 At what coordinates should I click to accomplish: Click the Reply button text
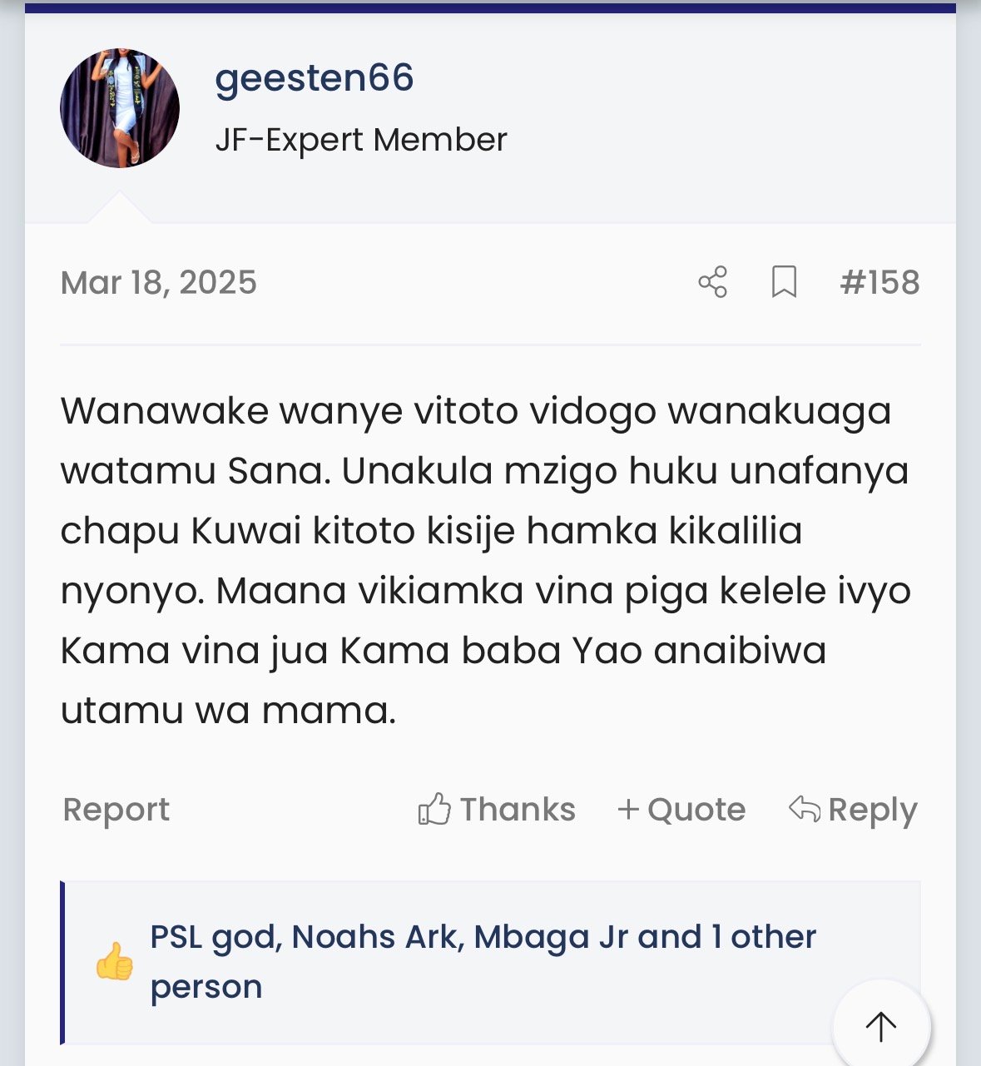[873, 809]
